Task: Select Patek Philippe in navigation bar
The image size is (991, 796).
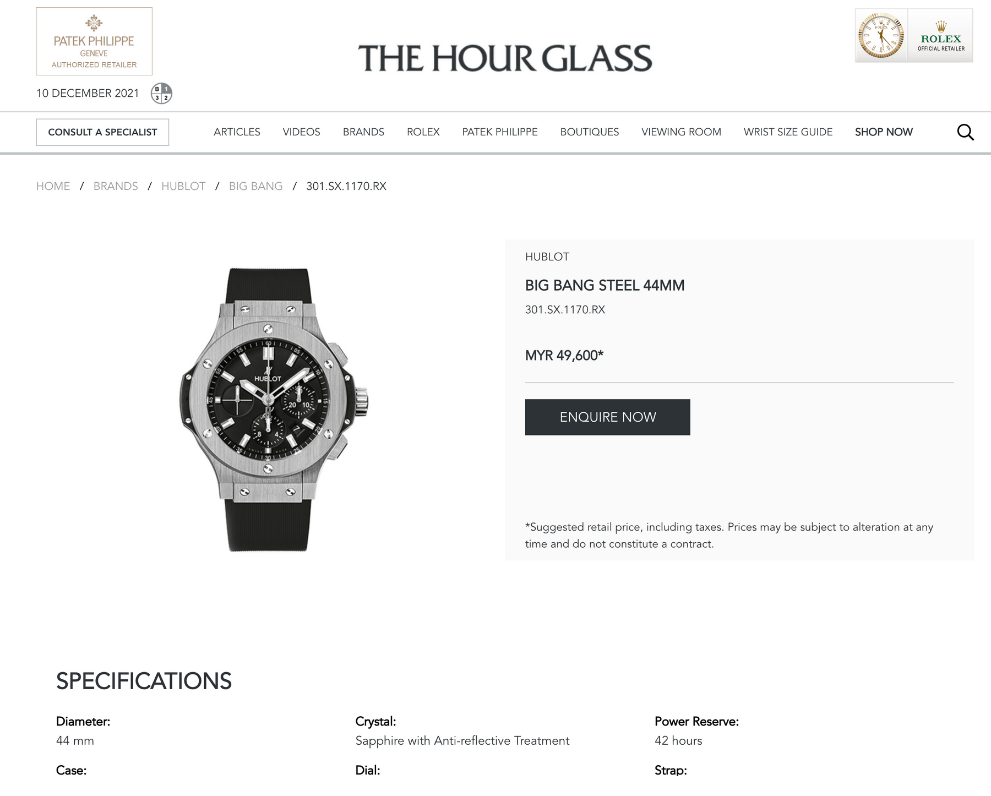Action: (499, 132)
